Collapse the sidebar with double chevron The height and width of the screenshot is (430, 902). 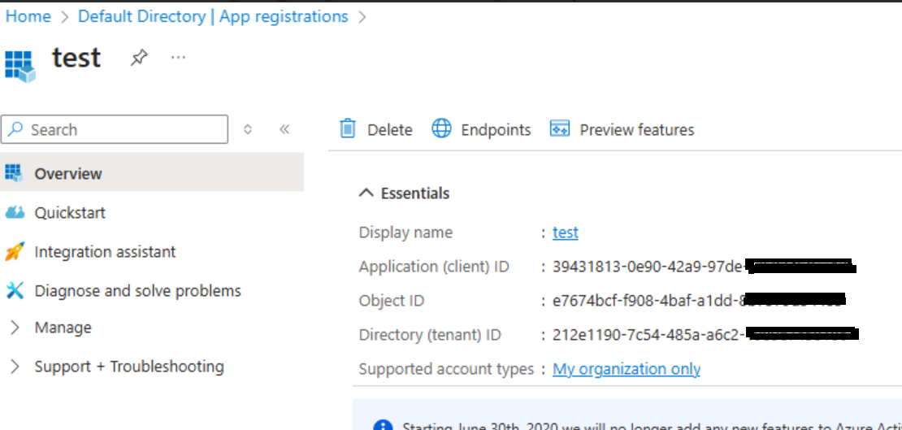pos(284,129)
